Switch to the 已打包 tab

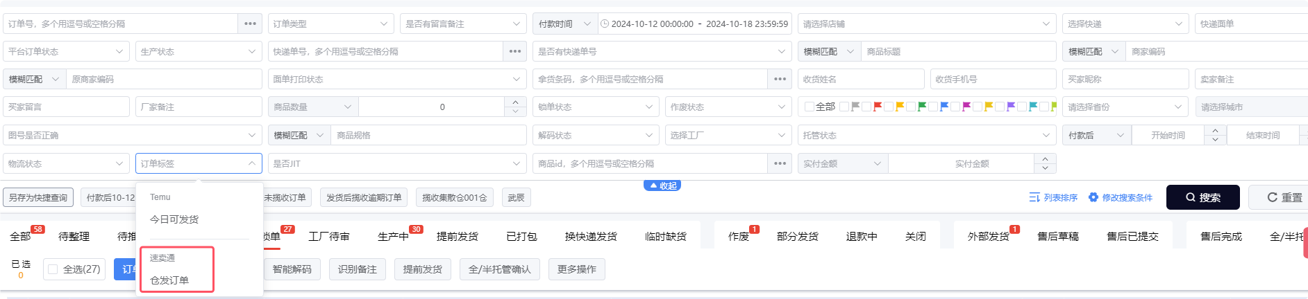tap(521, 236)
